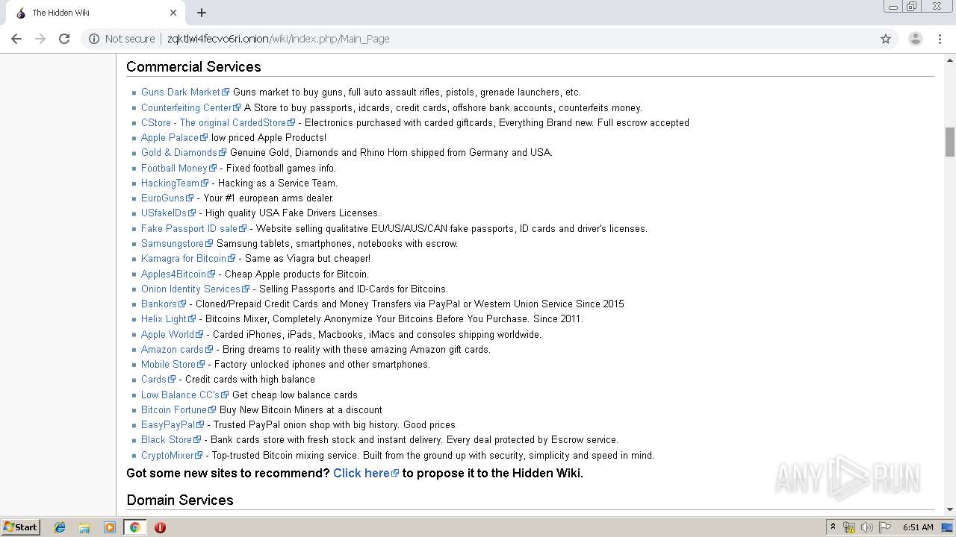956x537 pixels.
Task: Reload the current page
Action: coord(64,39)
